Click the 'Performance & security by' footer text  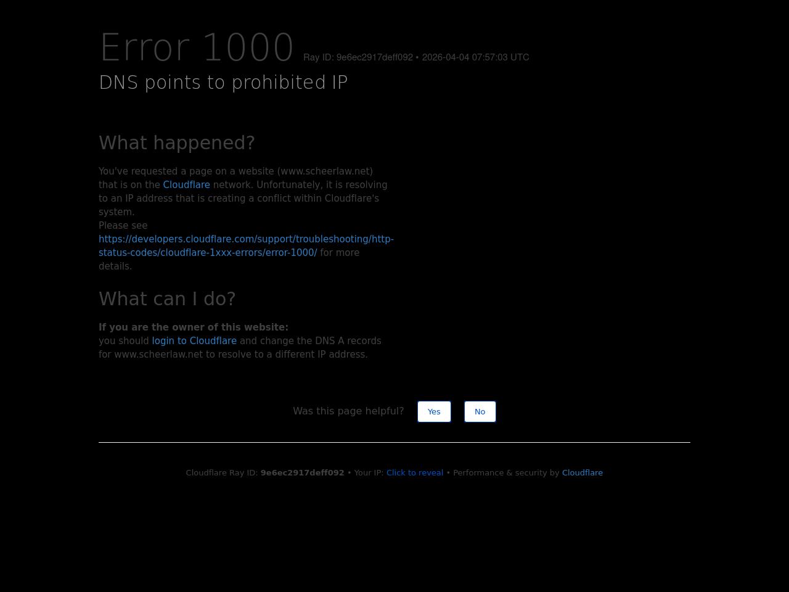[506, 473]
